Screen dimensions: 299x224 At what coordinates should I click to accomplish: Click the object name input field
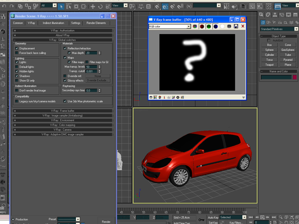(276, 77)
